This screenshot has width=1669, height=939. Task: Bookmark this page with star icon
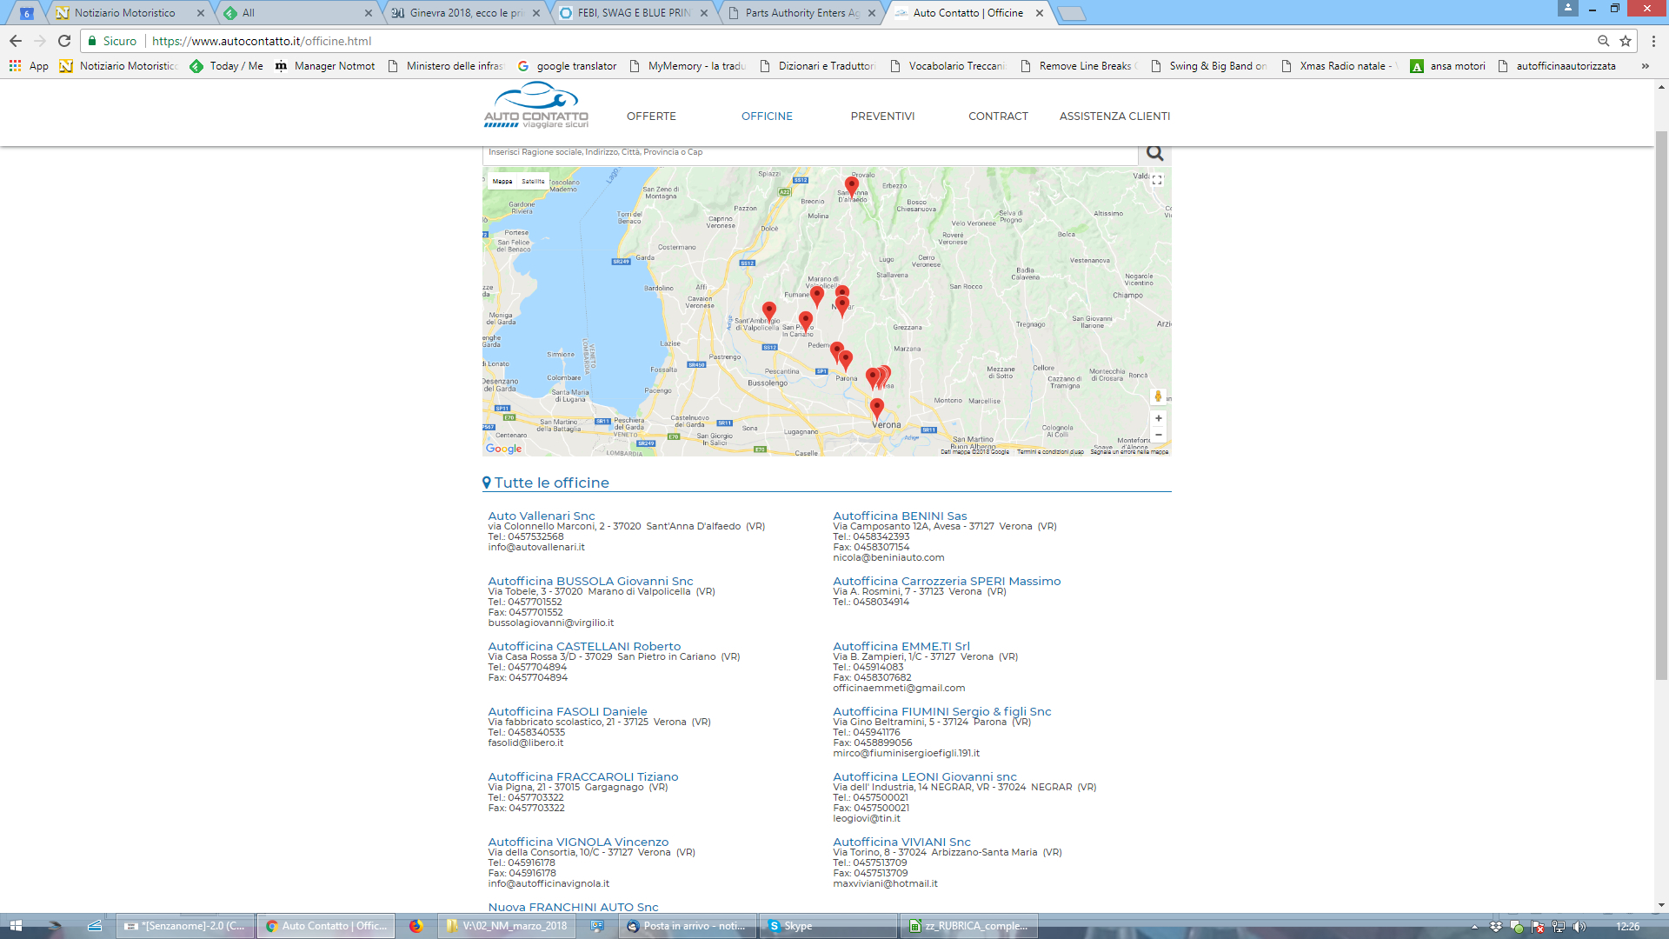pyautogui.click(x=1626, y=41)
